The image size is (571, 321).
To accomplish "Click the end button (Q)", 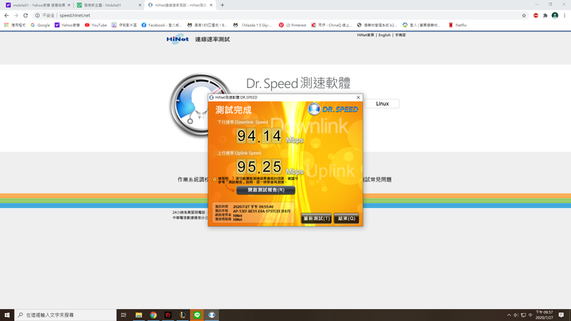I will [x=347, y=219].
